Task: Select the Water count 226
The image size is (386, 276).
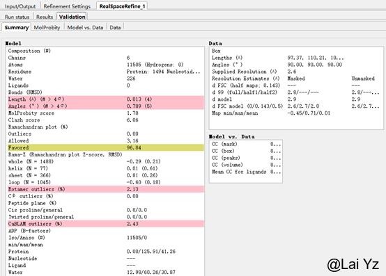Action: point(131,79)
